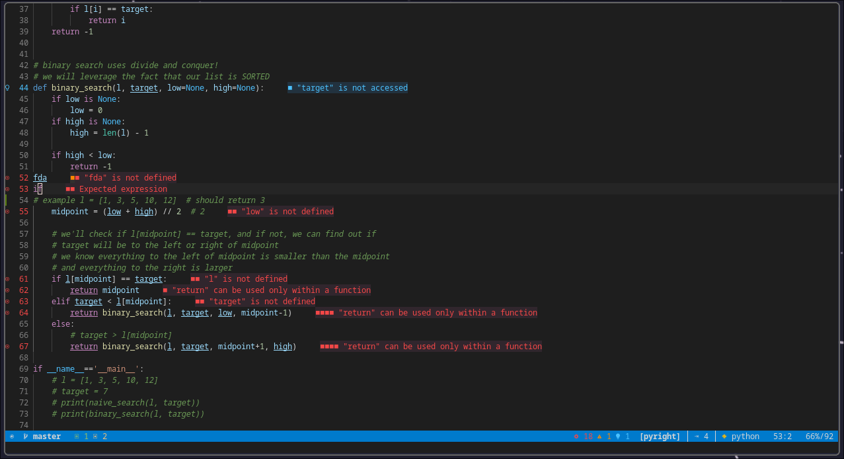Place cursor on the underlined fda token
The image size is (844, 459).
[40, 178]
